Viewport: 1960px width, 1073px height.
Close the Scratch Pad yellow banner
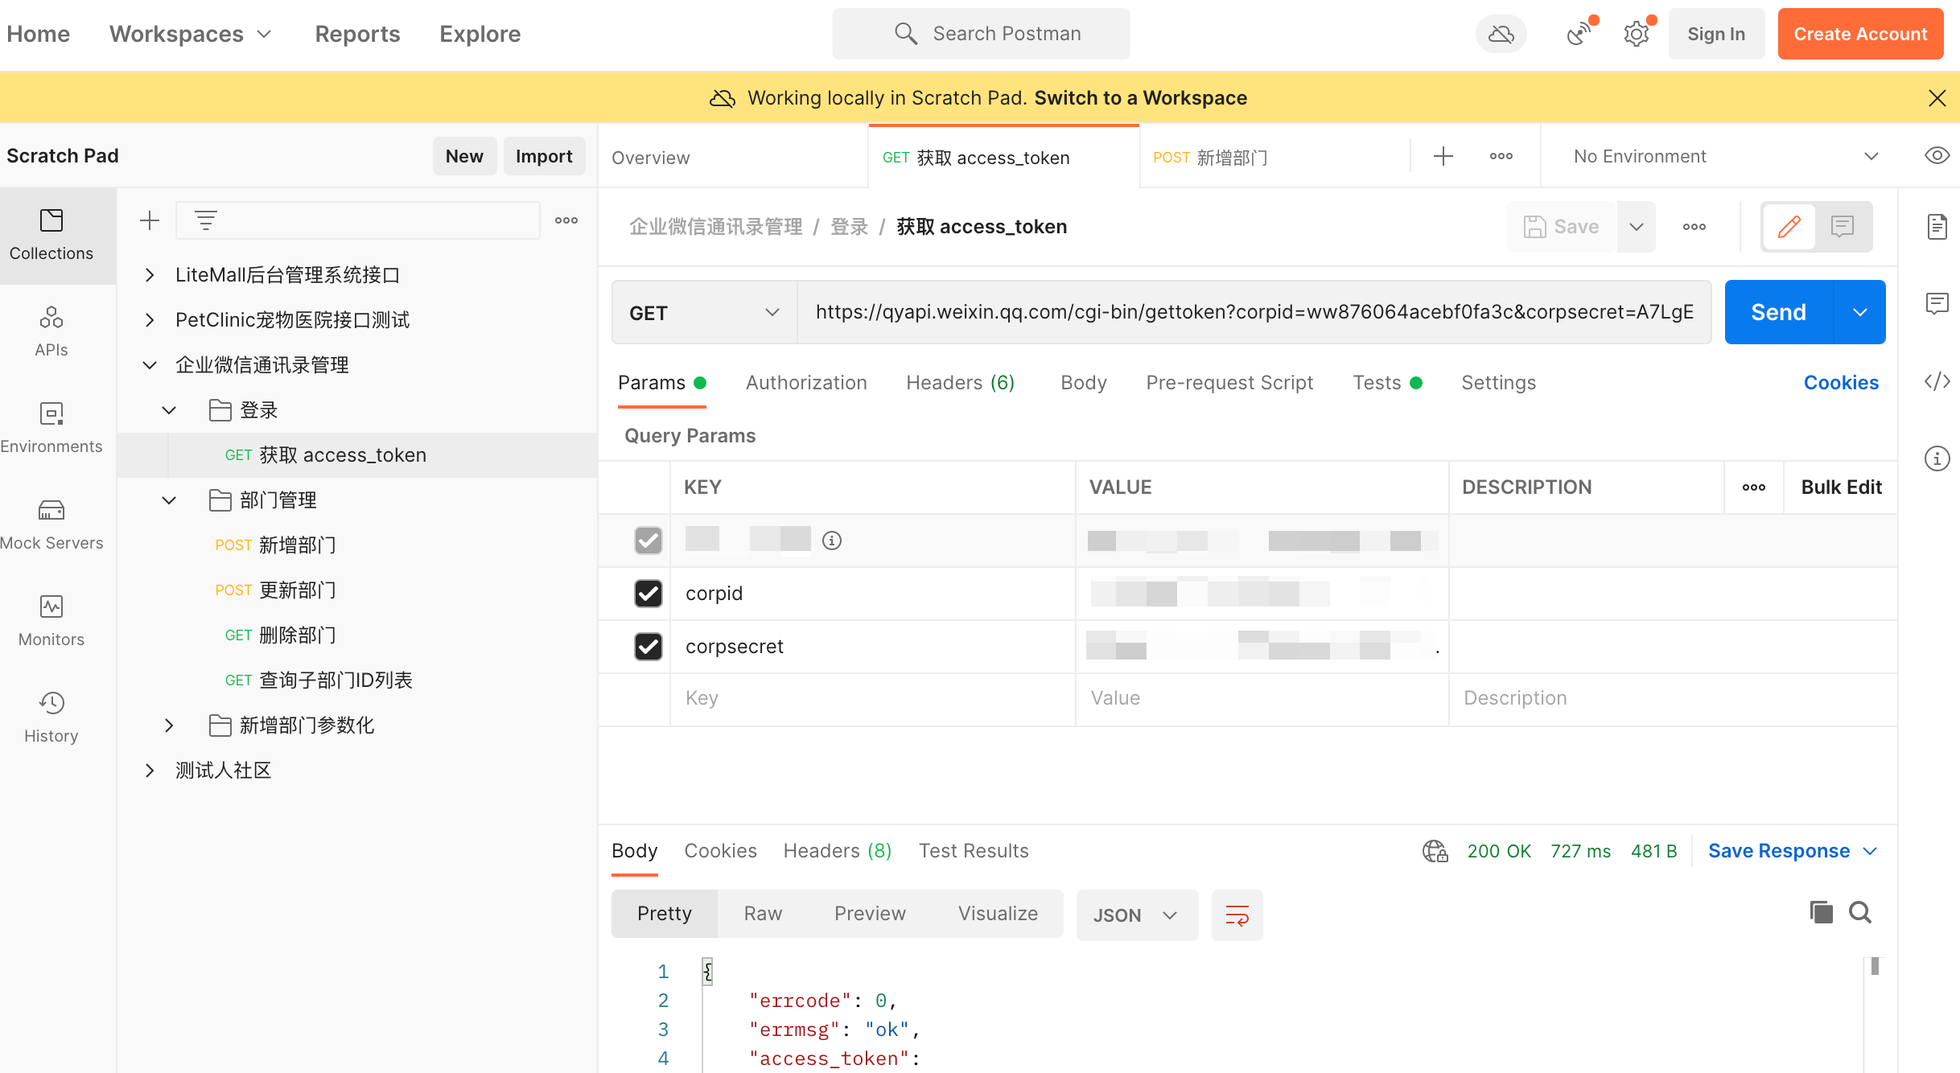(x=1937, y=98)
